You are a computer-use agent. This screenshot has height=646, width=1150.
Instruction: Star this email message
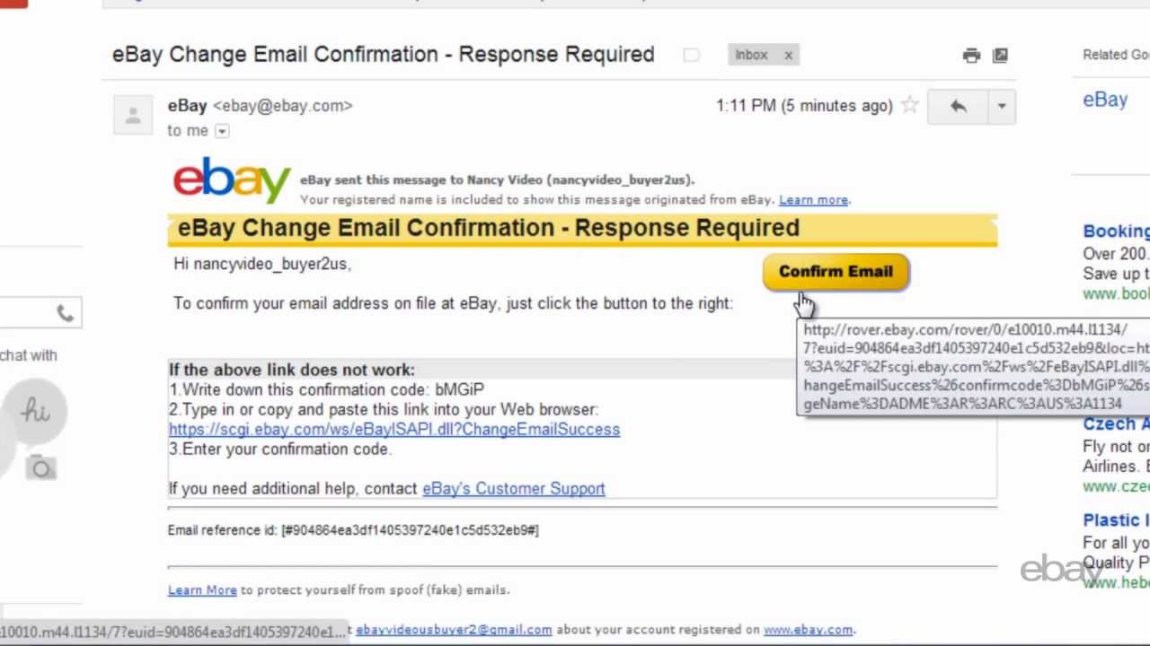[909, 106]
